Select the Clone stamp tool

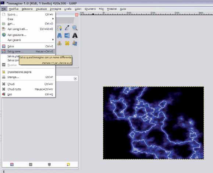coord(60,43)
